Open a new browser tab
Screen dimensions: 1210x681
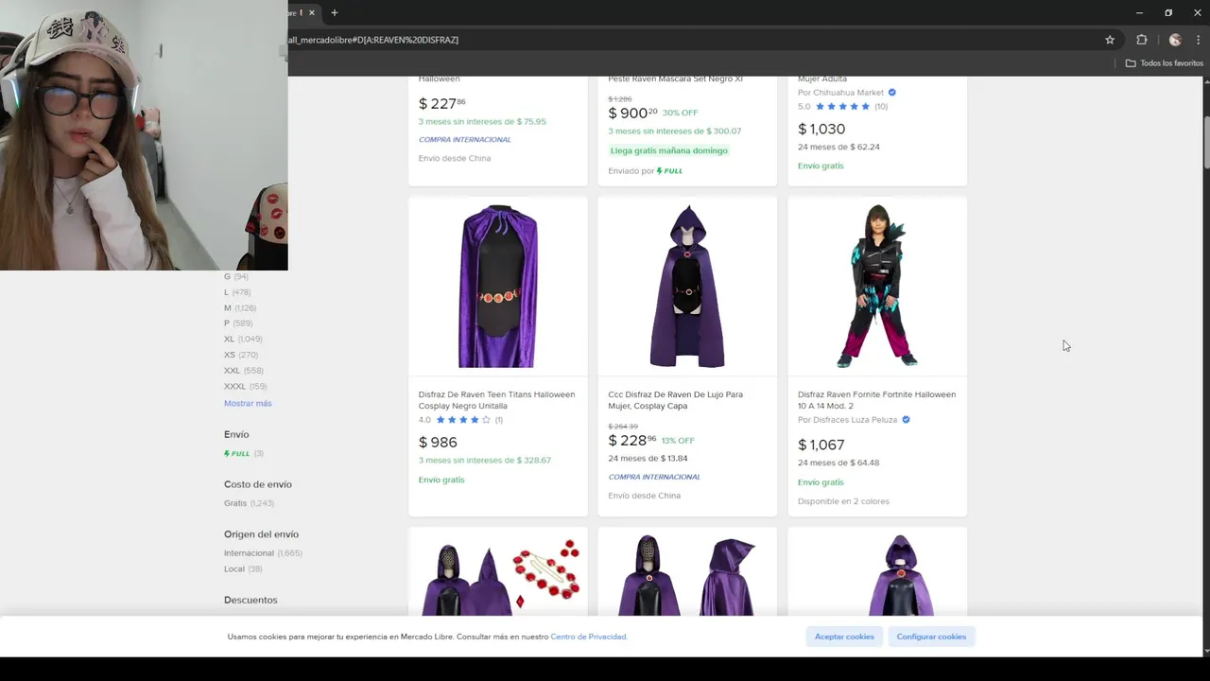pyautogui.click(x=335, y=12)
